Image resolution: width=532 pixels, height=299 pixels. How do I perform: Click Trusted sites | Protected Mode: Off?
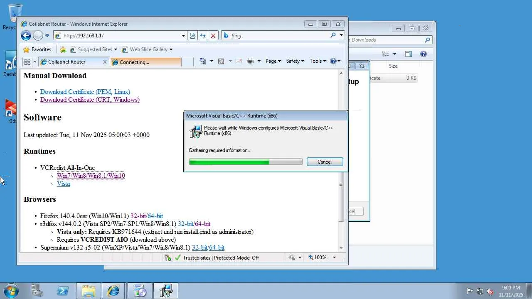point(220,258)
